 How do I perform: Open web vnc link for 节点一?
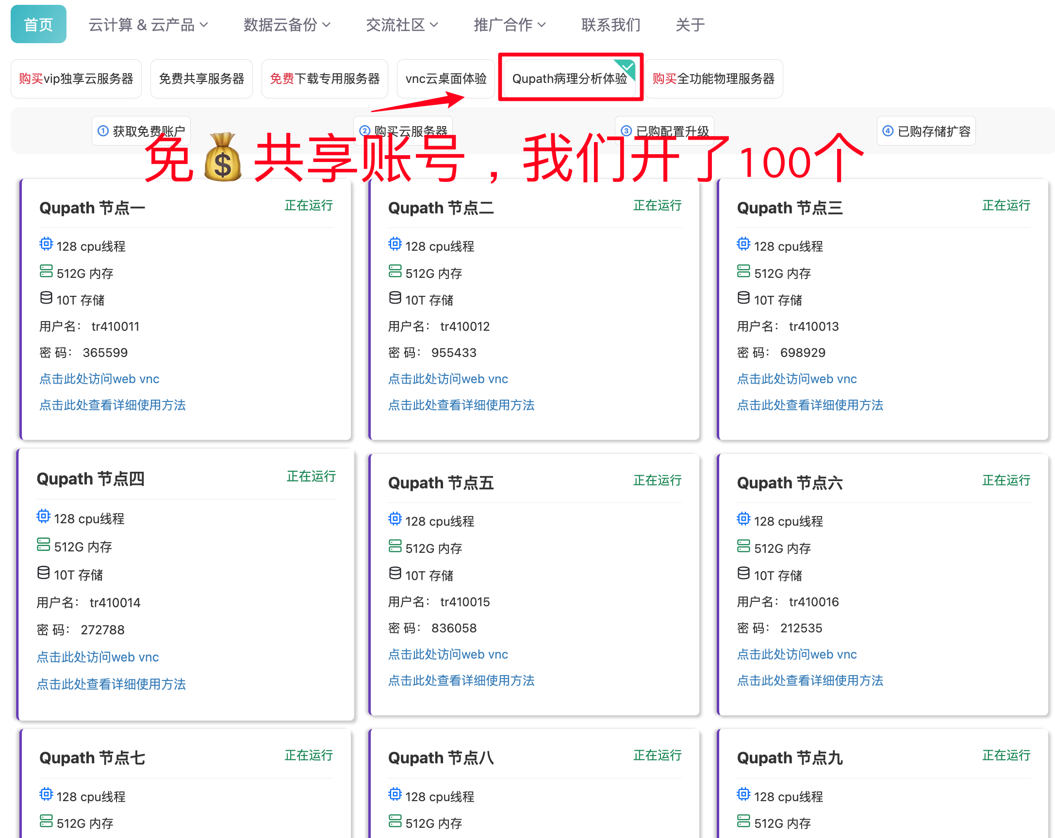pyautogui.click(x=99, y=379)
